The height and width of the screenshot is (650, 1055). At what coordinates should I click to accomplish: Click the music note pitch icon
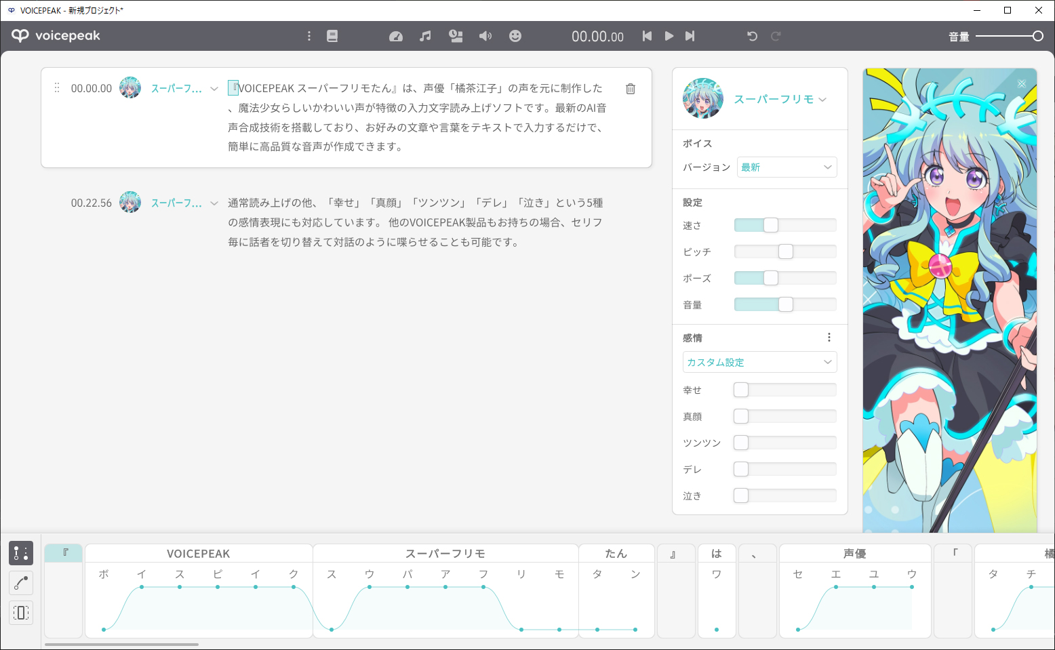pyautogui.click(x=425, y=36)
